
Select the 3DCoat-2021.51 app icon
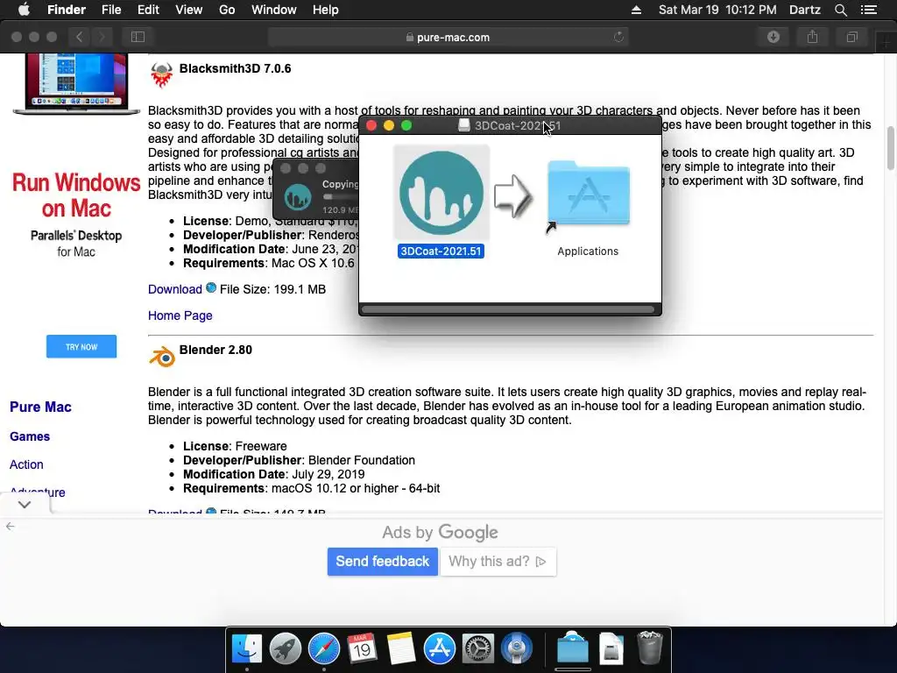click(441, 193)
